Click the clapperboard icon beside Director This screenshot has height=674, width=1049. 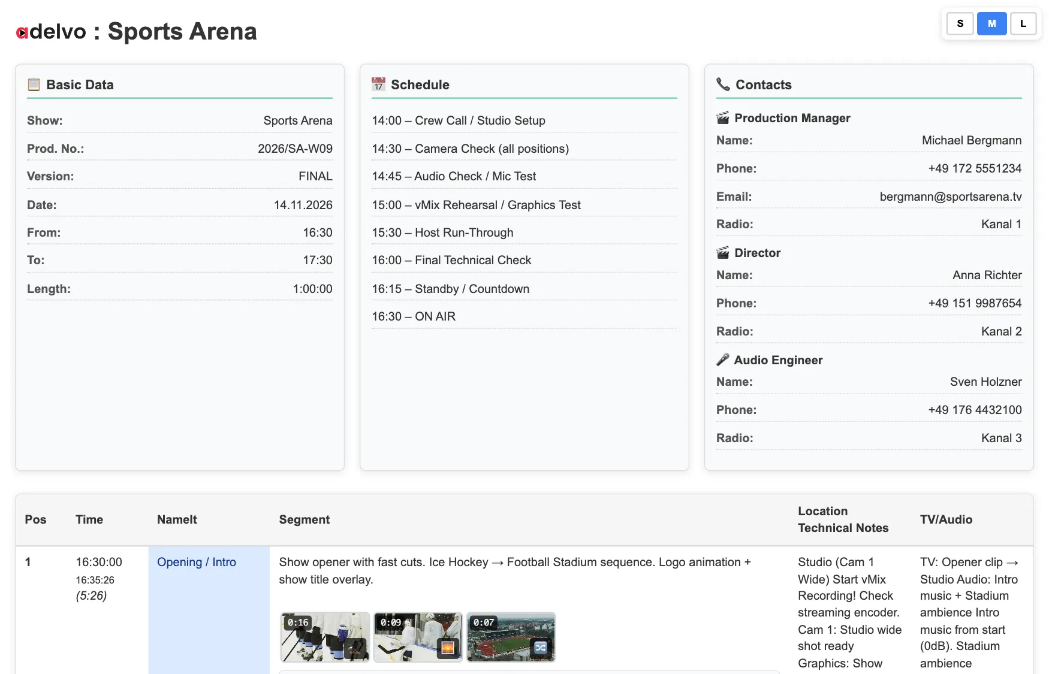pyautogui.click(x=723, y=253)
